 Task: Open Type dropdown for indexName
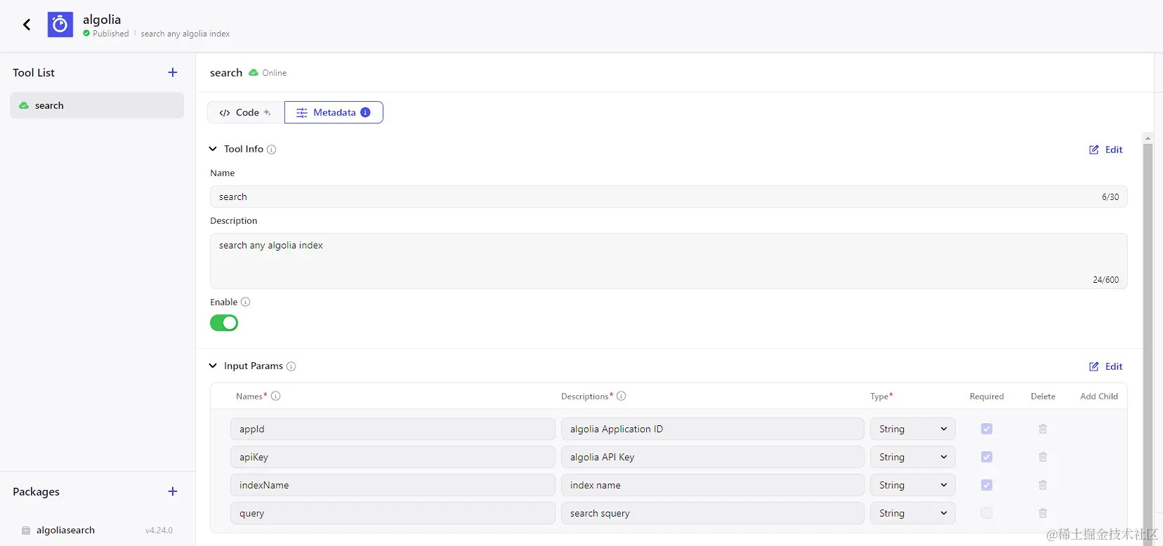click(913, 485)
